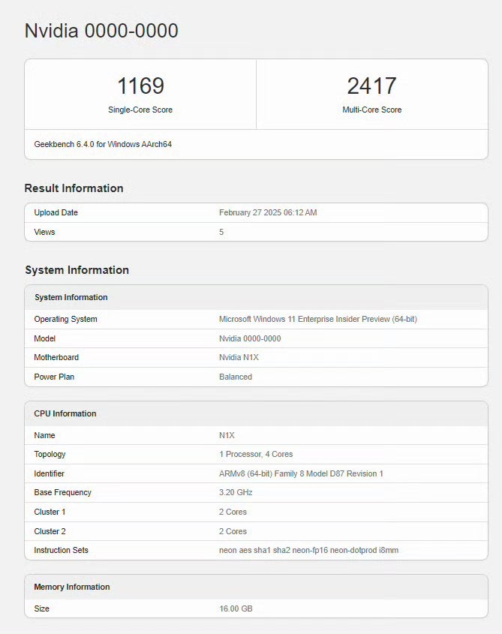Select the neon aes sha1 sha2 instruction list
This screenshot has width=502, height=634.
click(308, 550)
